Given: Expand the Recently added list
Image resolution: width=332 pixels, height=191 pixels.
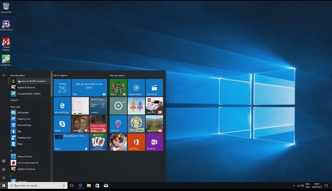Looking at the screenshot, I should (15, 100).
